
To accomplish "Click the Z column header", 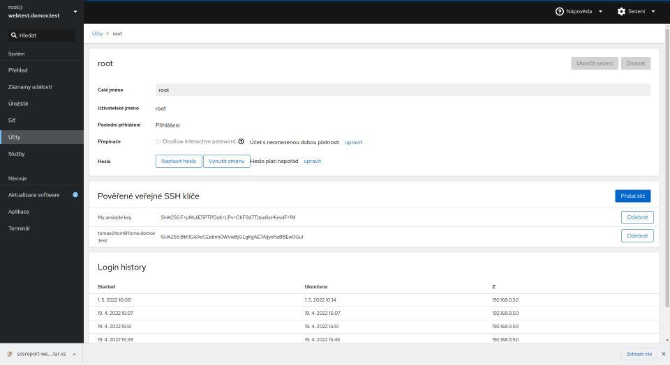I will pos(493,287).
